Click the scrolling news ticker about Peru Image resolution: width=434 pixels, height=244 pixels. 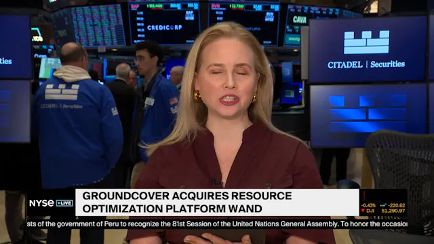click(217, 224)
